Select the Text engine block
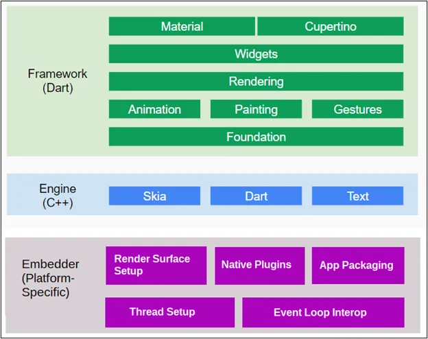This screenshot has width=428, height=339. tap(357, 196)
